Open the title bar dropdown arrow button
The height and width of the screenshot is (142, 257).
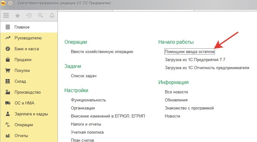tap(10, 3)
